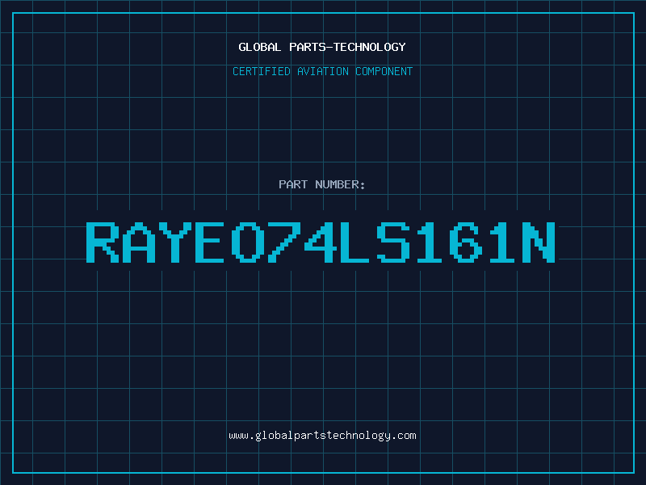Image resolution: width=646 pixels, height=485 pixels.
Task: Click the GLOBAL PARTS-TECHNOLOGY heading
Action: click(x=322, y=47)
